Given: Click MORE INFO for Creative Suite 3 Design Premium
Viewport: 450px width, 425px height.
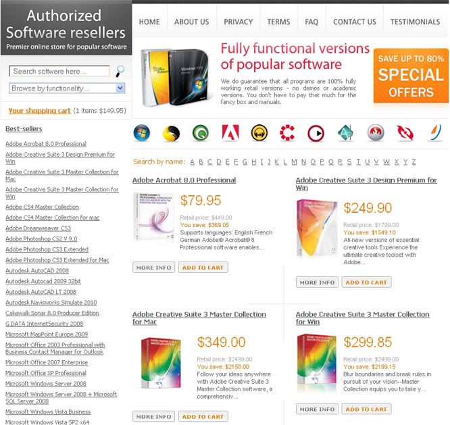Looking at the screenshot, I should point(317,282).
